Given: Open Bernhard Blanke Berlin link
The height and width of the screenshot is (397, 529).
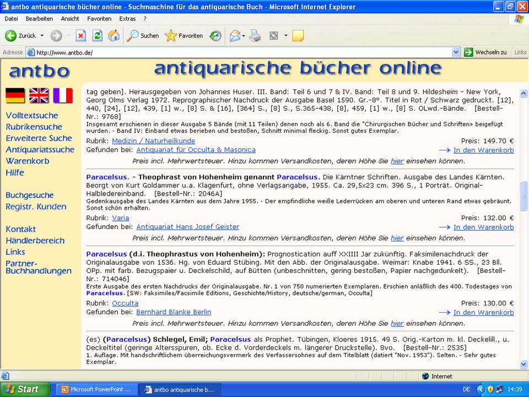Looking at the screenshot, I should [x=174, y=312].
